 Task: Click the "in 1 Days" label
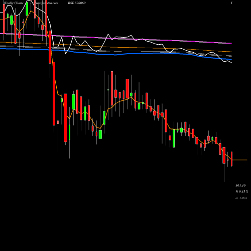241,198
